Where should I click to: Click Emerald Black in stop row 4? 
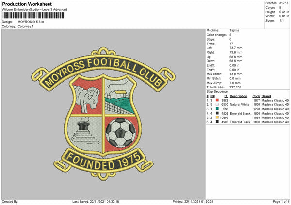240,114
